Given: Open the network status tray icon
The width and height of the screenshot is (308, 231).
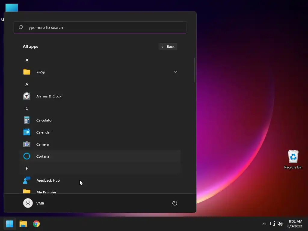Looking at the screenshot, I should coord(273,223).
